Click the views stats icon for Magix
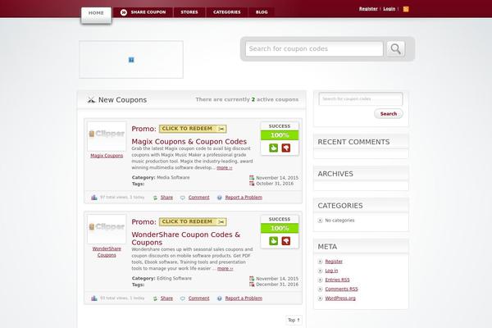The width and height of the screenshot is (492, 328). [94, 198]
